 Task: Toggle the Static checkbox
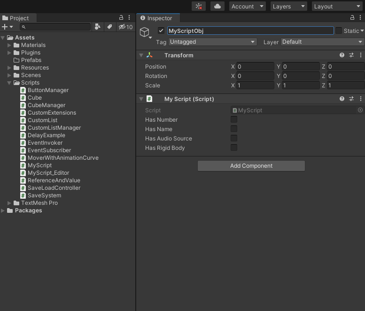(x=339, y=31)
